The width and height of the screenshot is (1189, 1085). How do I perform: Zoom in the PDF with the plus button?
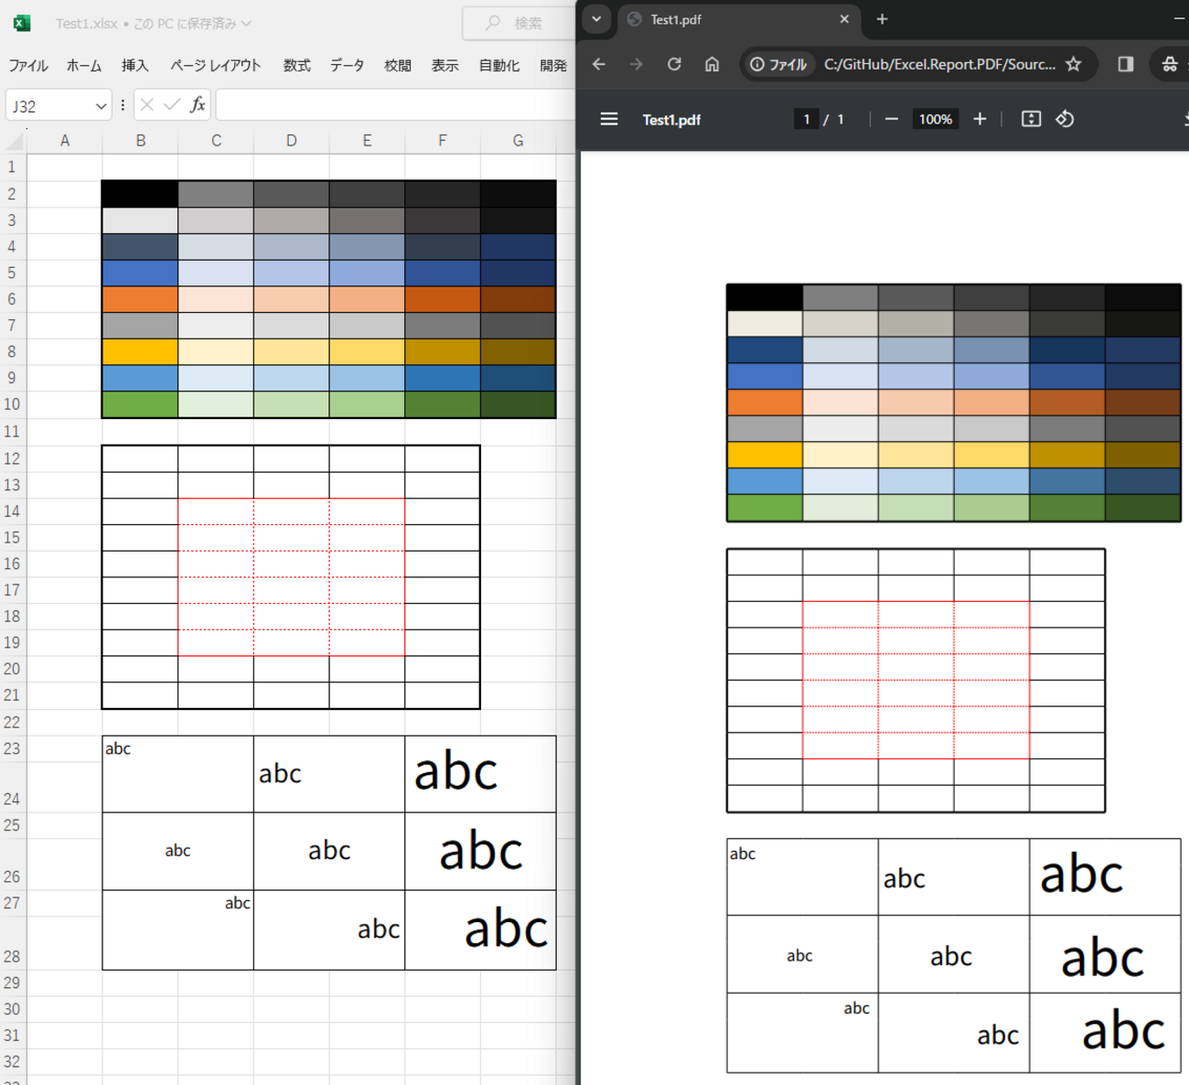pyautogui.click(x=980, y=119)
